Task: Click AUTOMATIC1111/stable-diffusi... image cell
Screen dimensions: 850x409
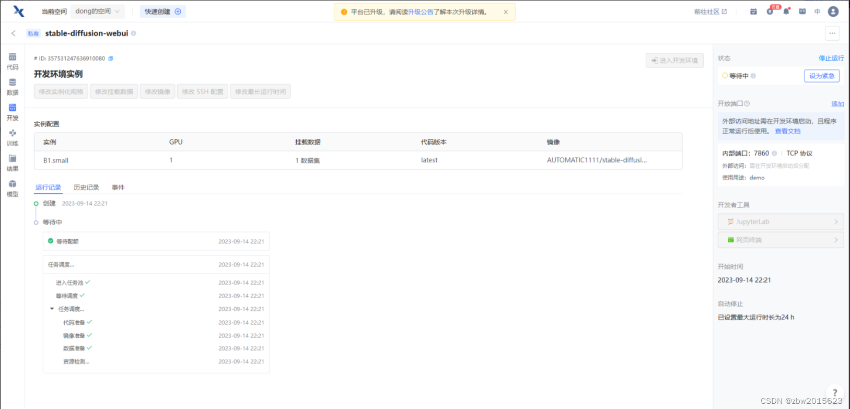Action: 597,160
